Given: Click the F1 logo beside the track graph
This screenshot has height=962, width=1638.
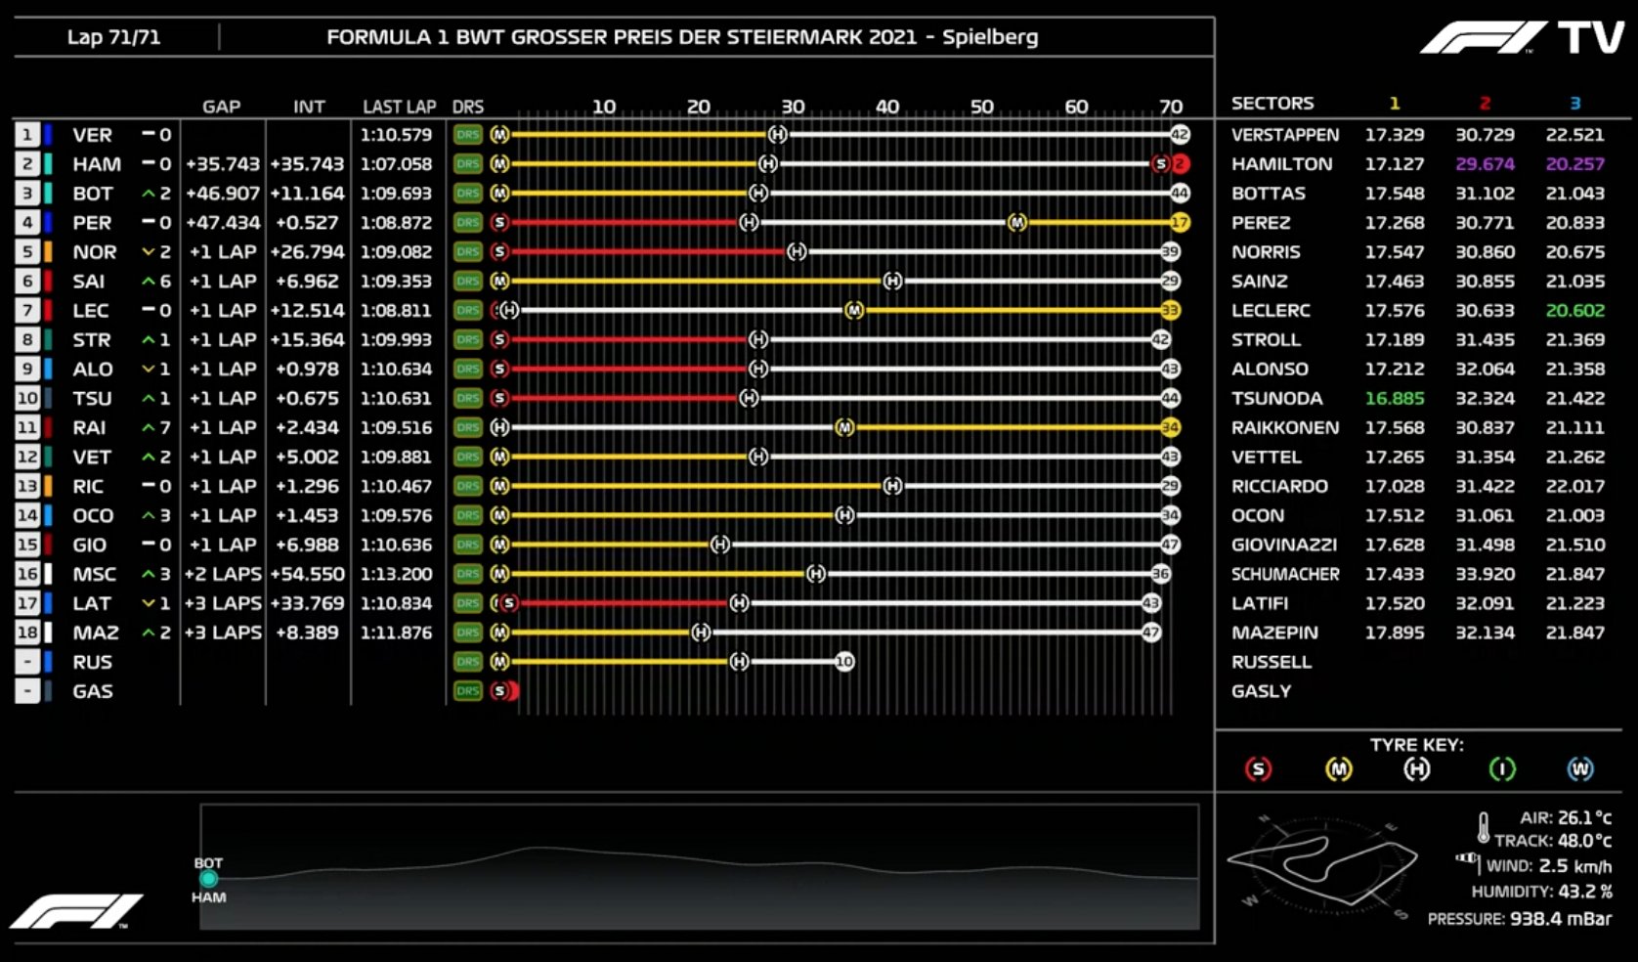Looking at the screenshot, I should click(x=76, y=911).
